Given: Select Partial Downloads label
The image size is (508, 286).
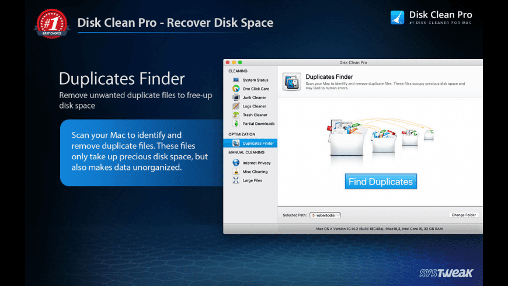Looking at the screenshot, I should 259,124.
